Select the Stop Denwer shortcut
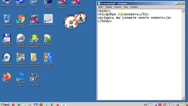188x106 pixels. 76,3
